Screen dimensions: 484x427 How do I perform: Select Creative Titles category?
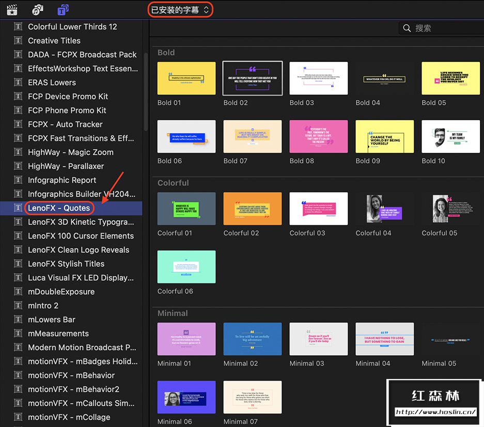[x=71, y=41]
